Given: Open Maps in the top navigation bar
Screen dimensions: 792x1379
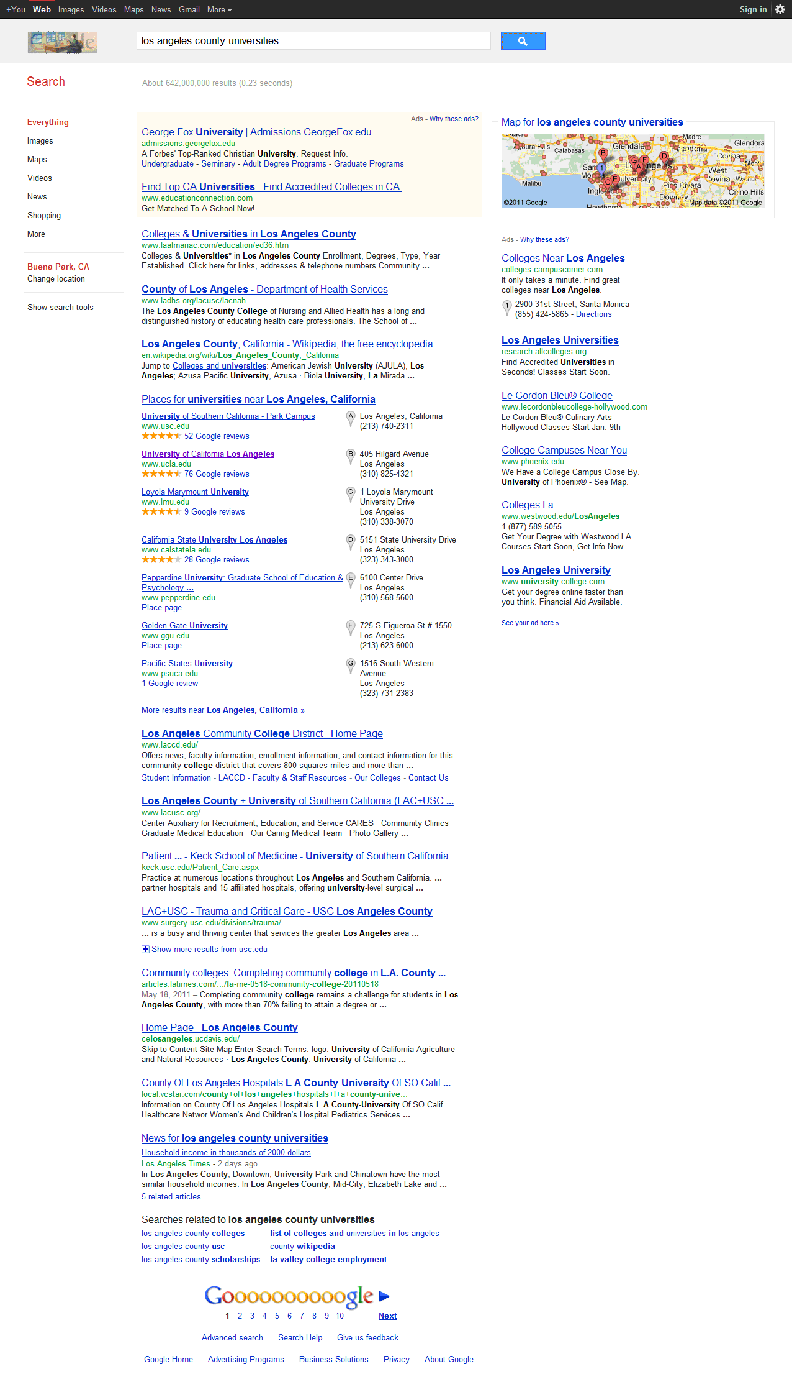Looking at the screenshot, I should (x=133, y=9).
